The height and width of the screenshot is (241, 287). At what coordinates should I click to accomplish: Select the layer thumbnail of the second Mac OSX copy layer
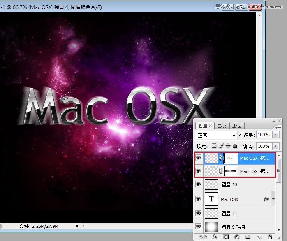point(211,171)
